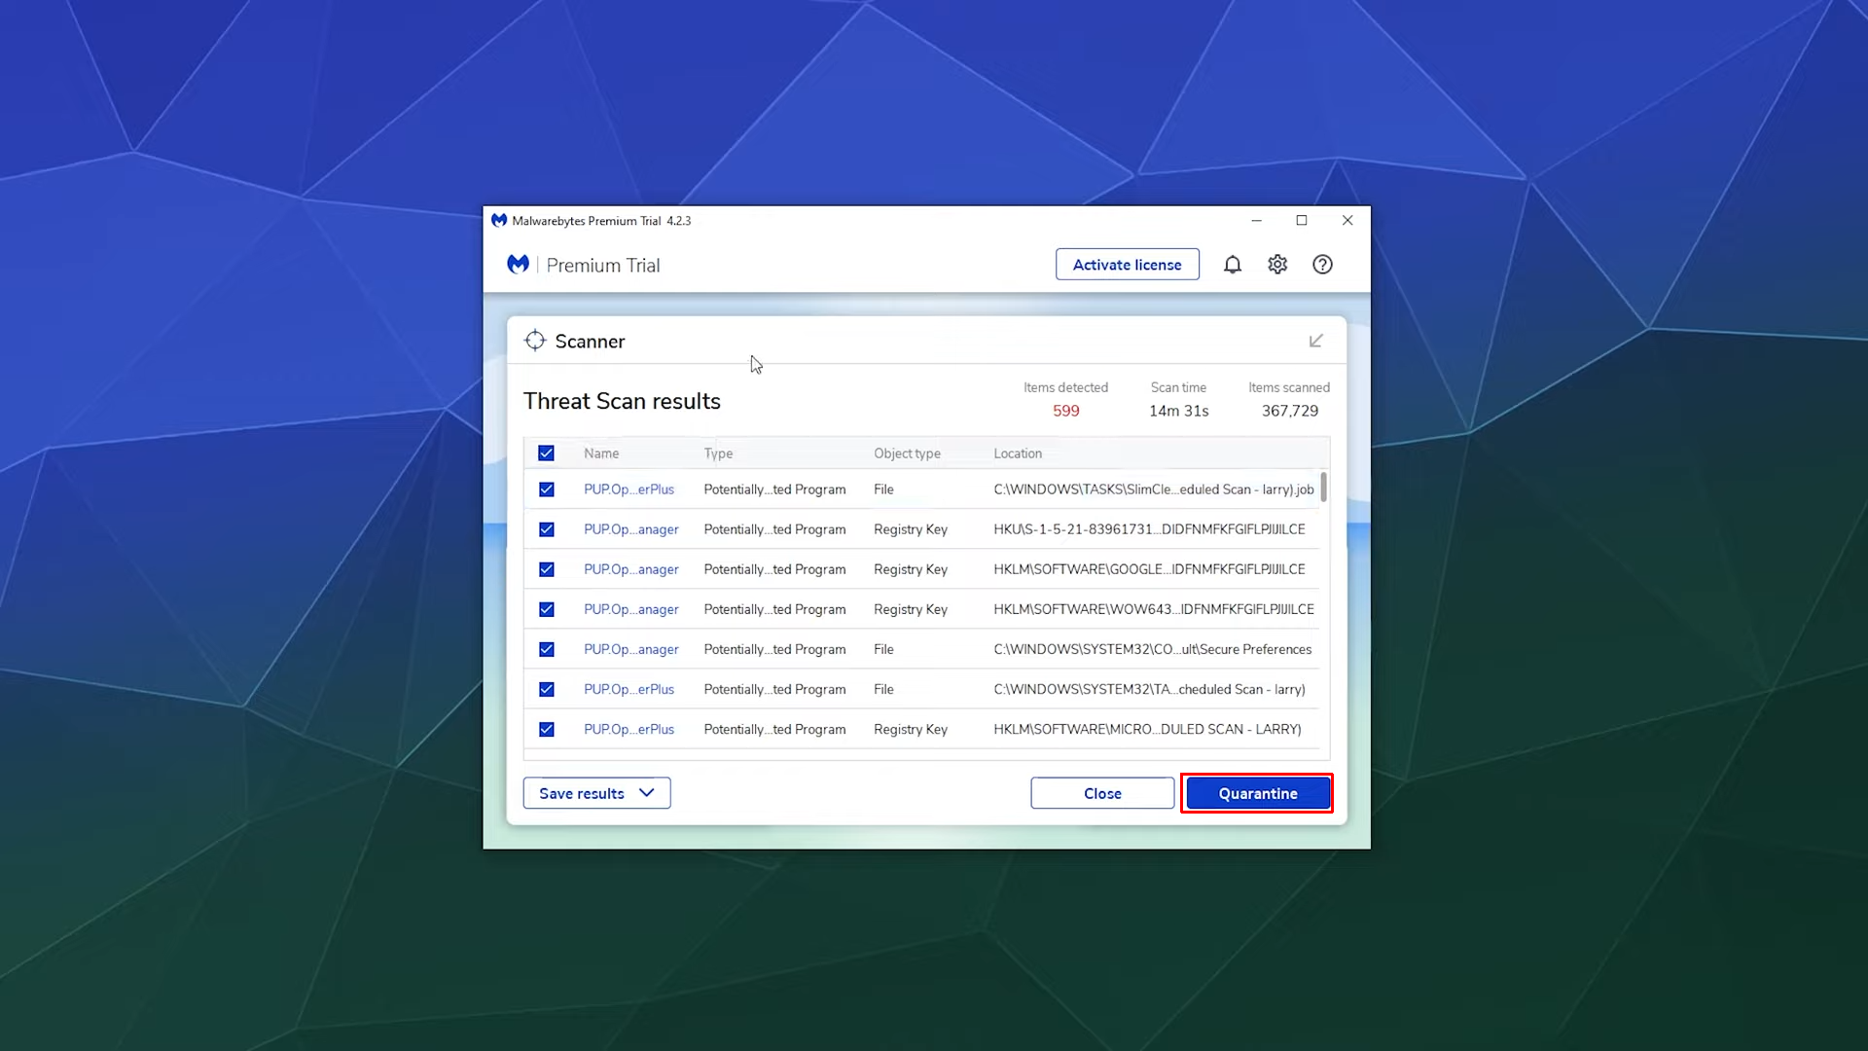Click the Quarantine button
1868x1051 pixels.
1257,793
